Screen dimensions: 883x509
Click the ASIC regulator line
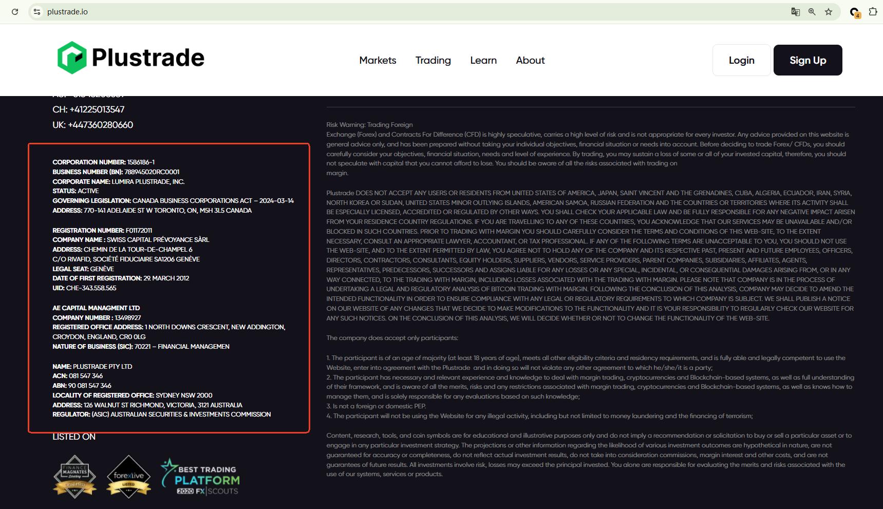point(161,414)
